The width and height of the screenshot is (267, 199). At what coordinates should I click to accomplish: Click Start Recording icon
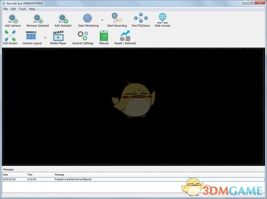click(117, 18)
